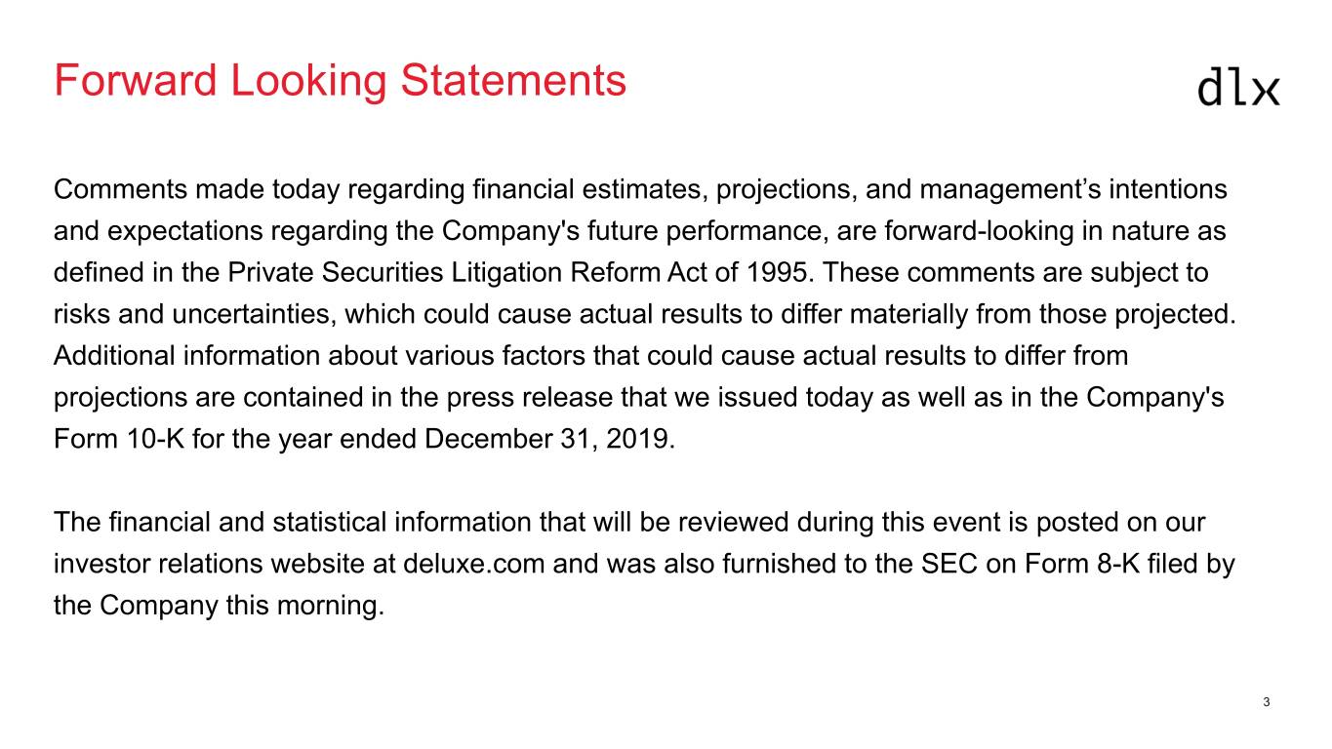Screen dimensions: 1332x749
Task: Click the year "1995" in the text
Action: tap(779, 273)
